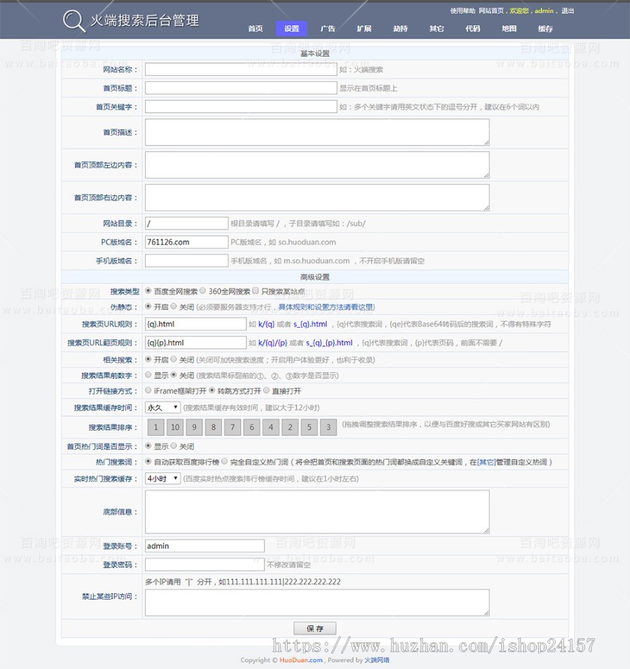Open the [其它] link in hot words note
The width and height of the screenshot is (630, 669).
click(486, 462)
